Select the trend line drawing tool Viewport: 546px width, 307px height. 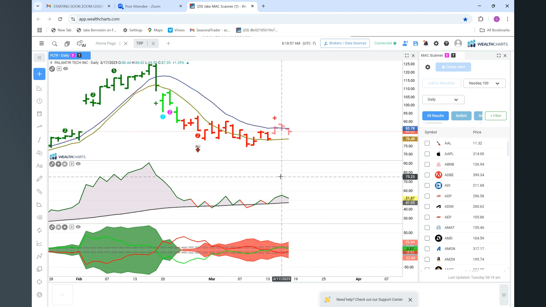point(39,140)
